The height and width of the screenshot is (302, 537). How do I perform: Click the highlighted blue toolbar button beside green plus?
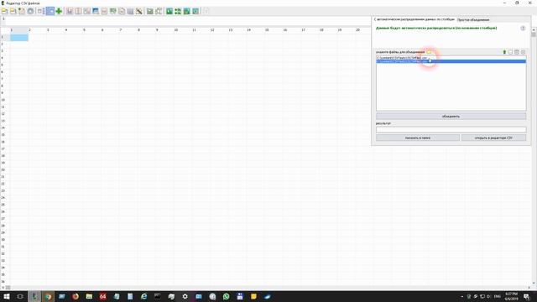[x=50, y=11]
